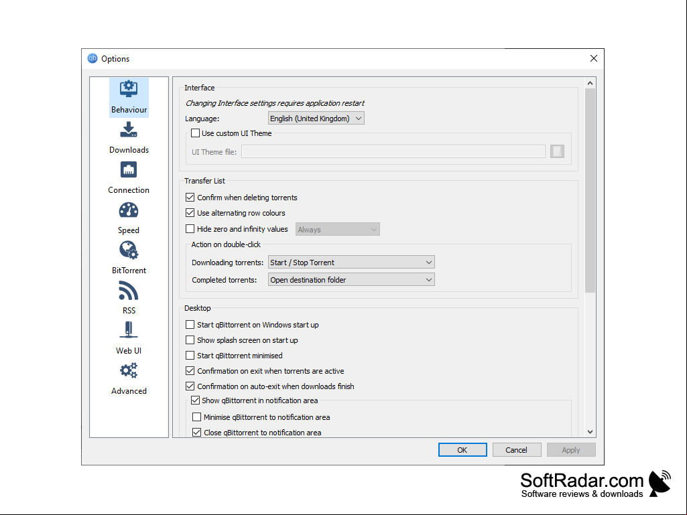The image size is (687, 515).
Task: Click the "Interface" group heading
Action: click(x=199, y=88)
